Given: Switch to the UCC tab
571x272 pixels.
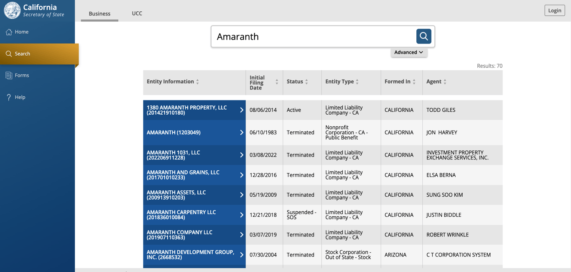Looking at the screenshot, I should 137,13.
